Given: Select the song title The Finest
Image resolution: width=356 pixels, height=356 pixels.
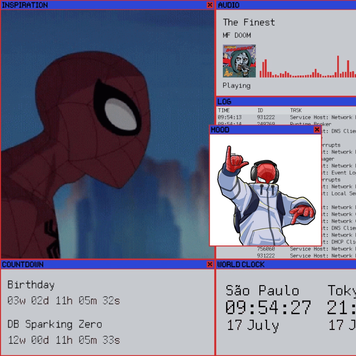Looking at the screenshot, I should (x=249, y=22).
